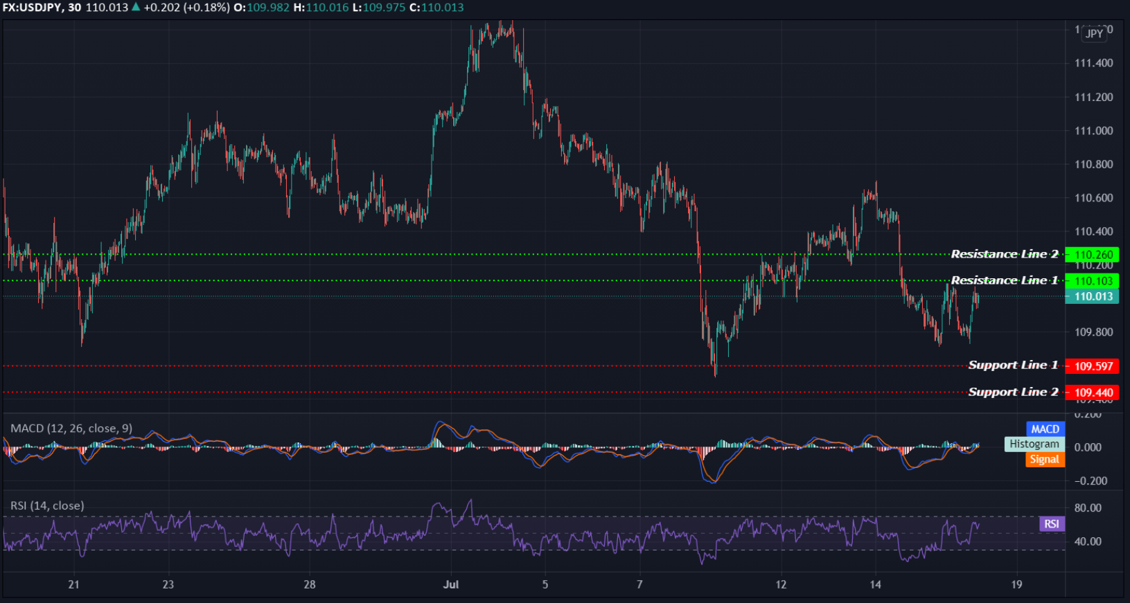Click the 40.00 RSI axis label
This screenshot has width=1130, height=603.
(x=1088, y=541)
